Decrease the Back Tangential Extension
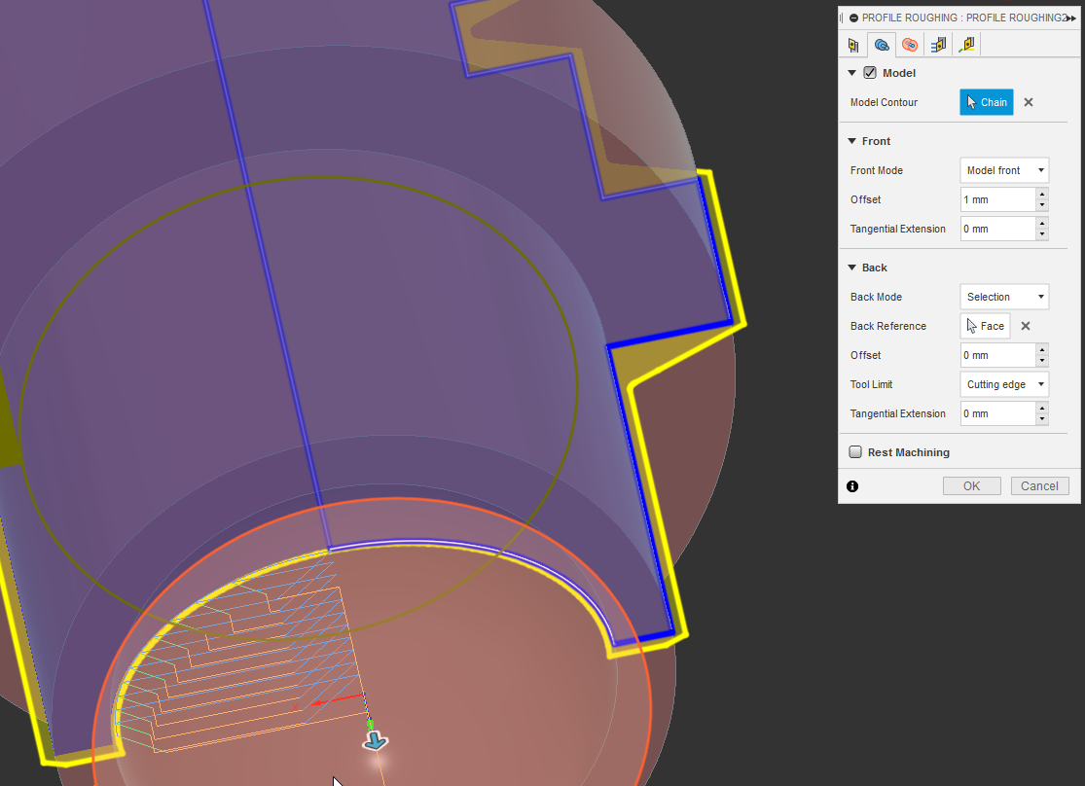This screenshot has height=786, width=1085. (x=1042, y=419)
